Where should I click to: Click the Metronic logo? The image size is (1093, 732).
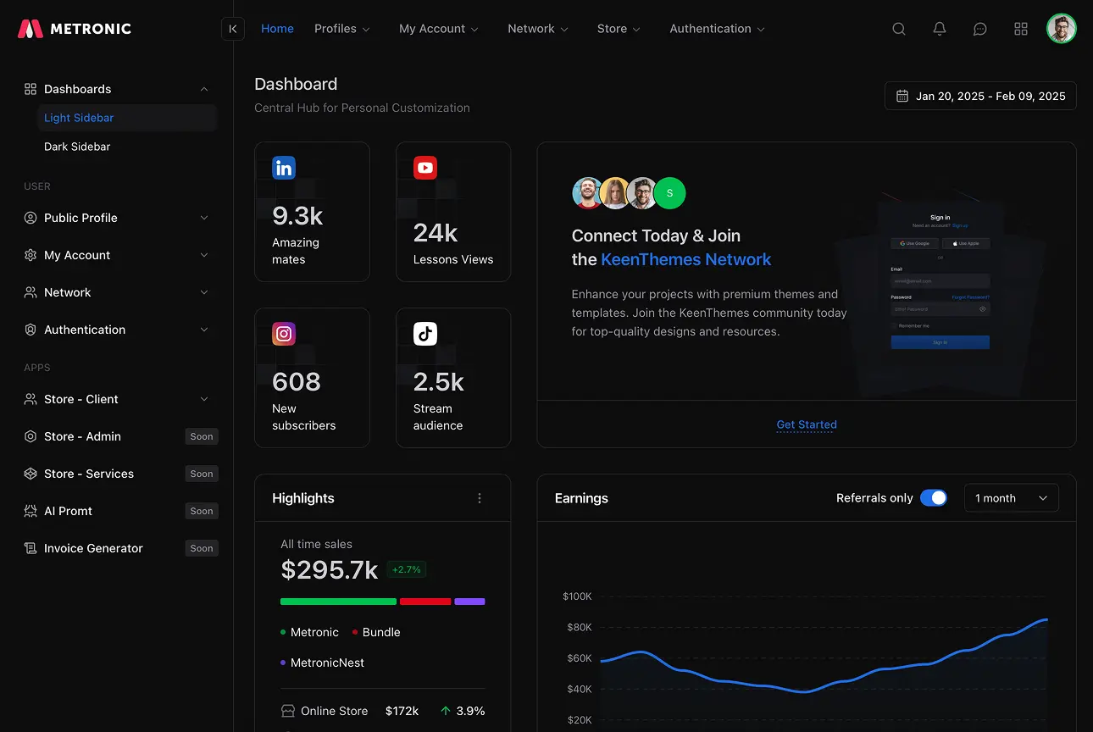[75, 29]
